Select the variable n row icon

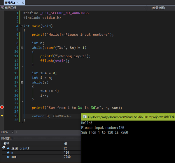(8, 152)
